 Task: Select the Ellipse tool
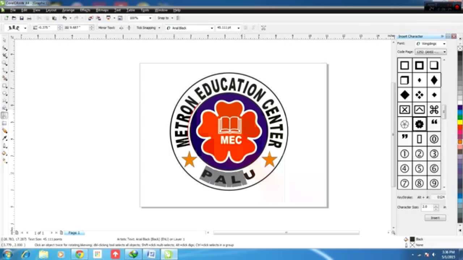[4, 93]
